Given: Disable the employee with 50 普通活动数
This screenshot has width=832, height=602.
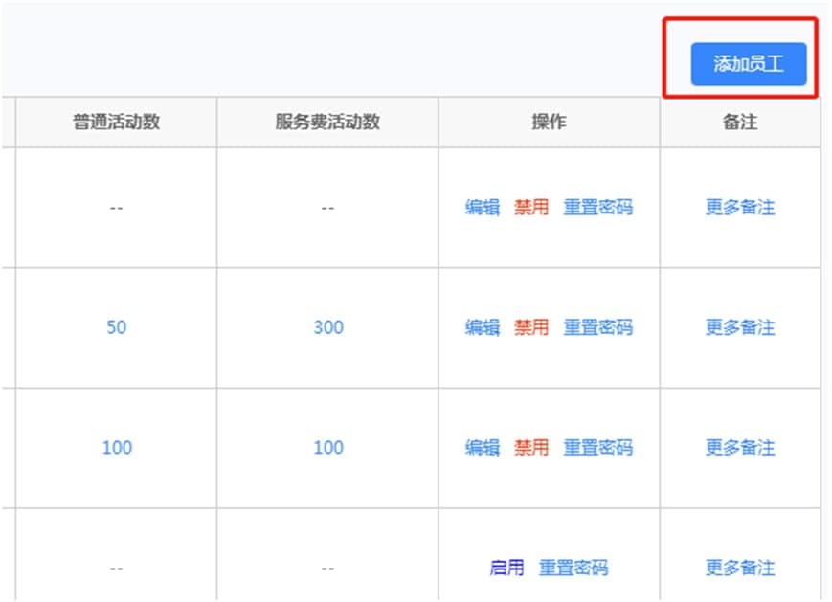Looking at the screenshot, I should tap(531, 327).
